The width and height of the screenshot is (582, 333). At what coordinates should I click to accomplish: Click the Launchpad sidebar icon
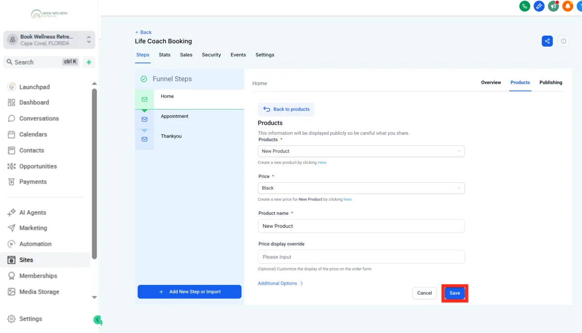12,87
